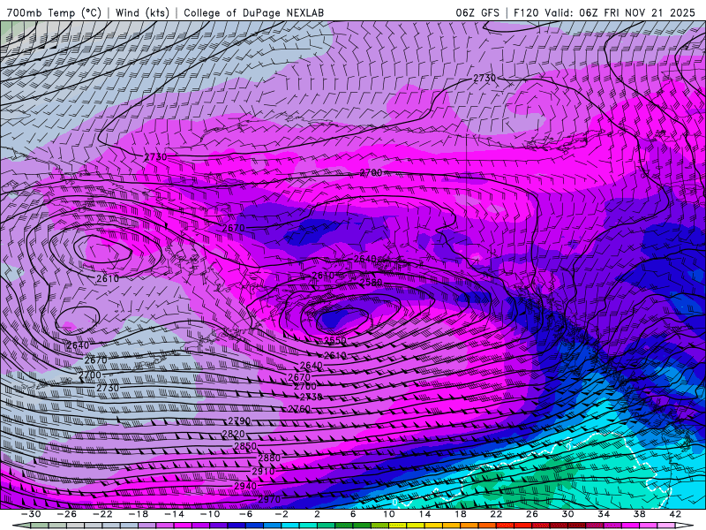Click the 2580 height contour label
The width and height of the screenshot is (706, 530).
coord(371,282)
